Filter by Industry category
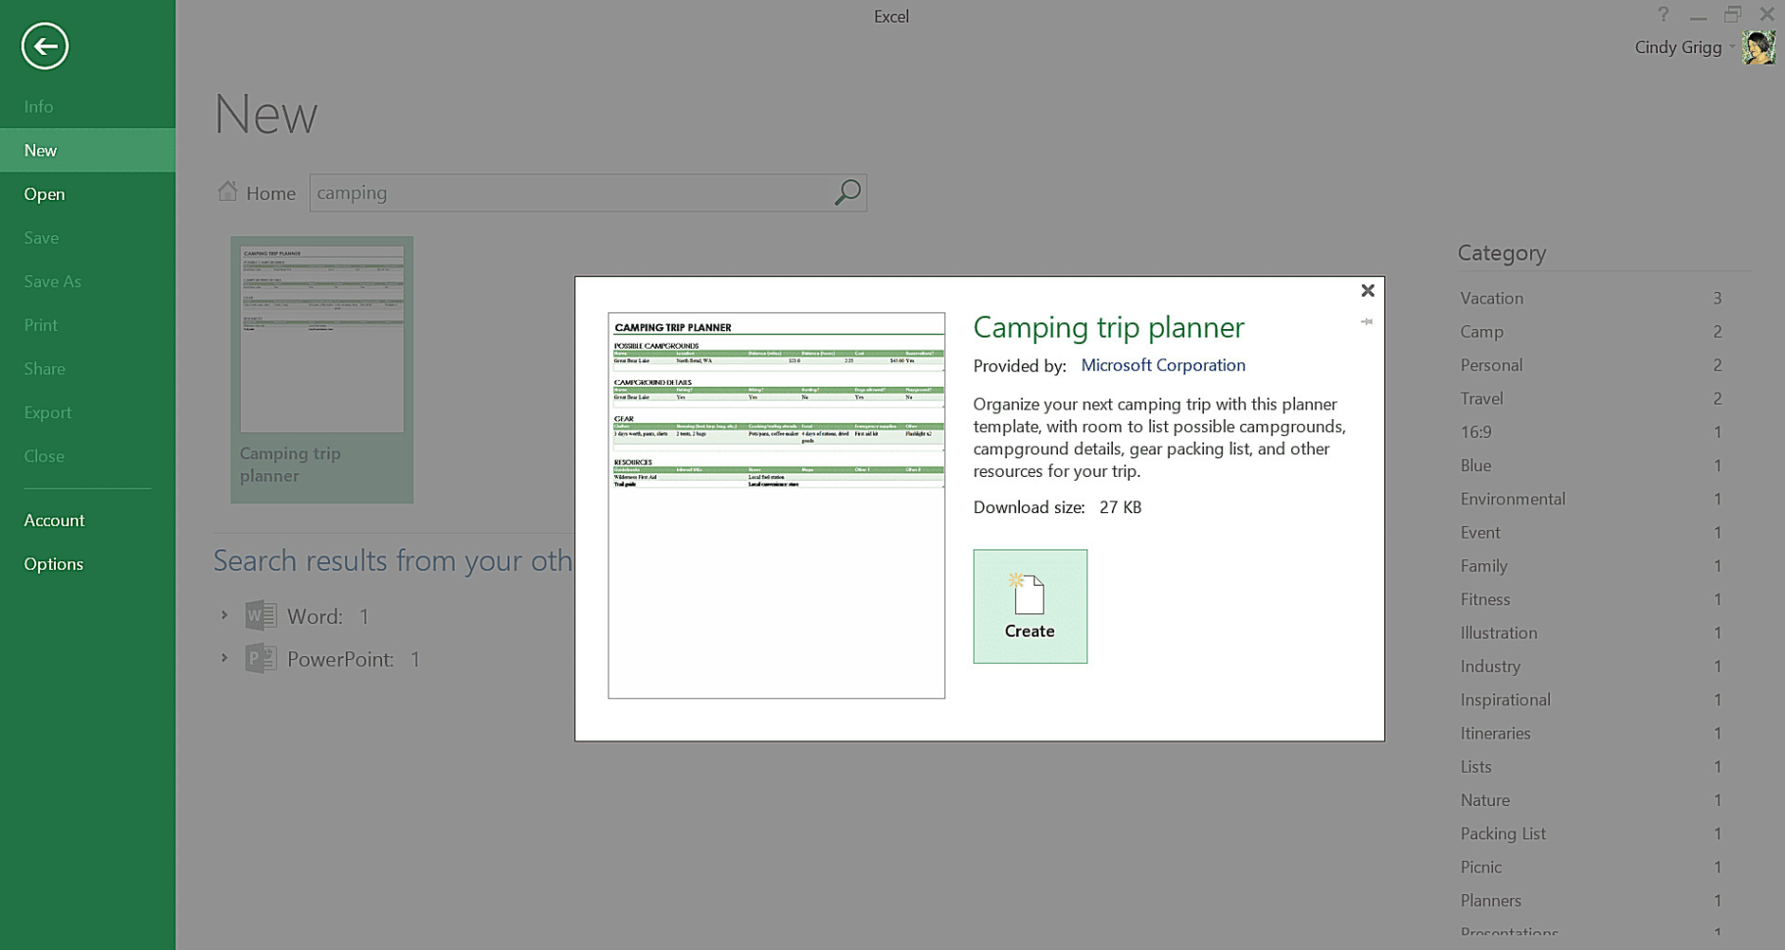1785x950 pixels. [x=1591, y=666]
